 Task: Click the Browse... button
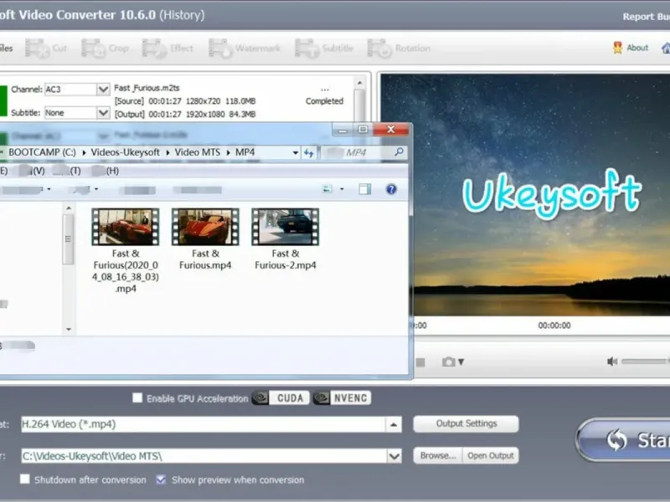click(x=438, y=455)
